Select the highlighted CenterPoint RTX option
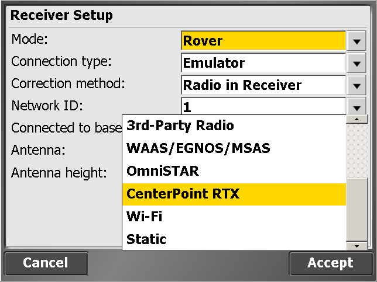The width and height of the screenshot is (377, 282). [x=234, y=194]
